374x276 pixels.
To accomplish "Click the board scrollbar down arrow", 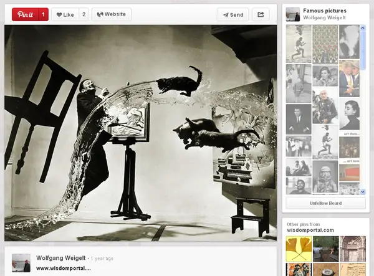I will coord(363,191).
